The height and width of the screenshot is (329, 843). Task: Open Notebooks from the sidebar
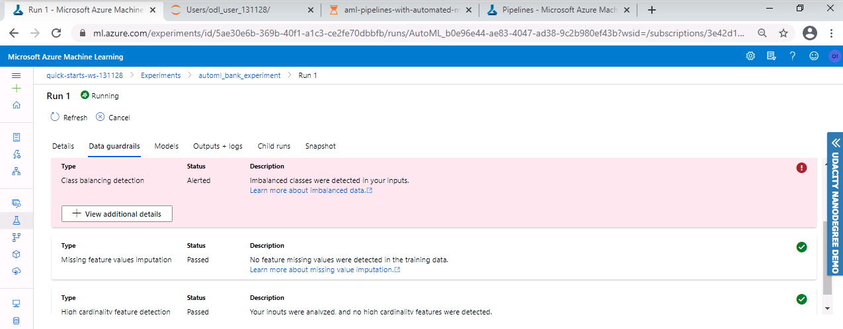[17, 137]
